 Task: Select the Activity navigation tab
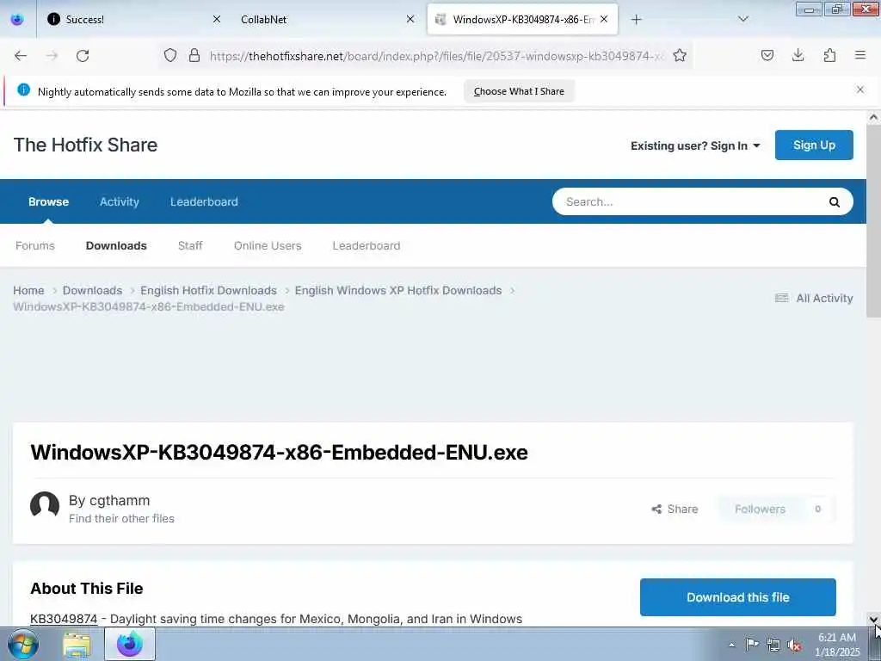tap(119, 201)
